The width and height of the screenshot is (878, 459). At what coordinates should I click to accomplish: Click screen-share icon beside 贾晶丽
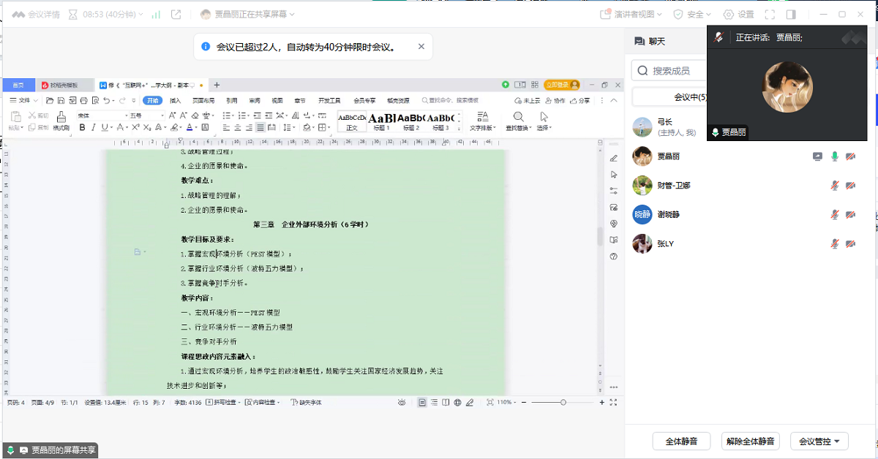(x=817, y=156)
